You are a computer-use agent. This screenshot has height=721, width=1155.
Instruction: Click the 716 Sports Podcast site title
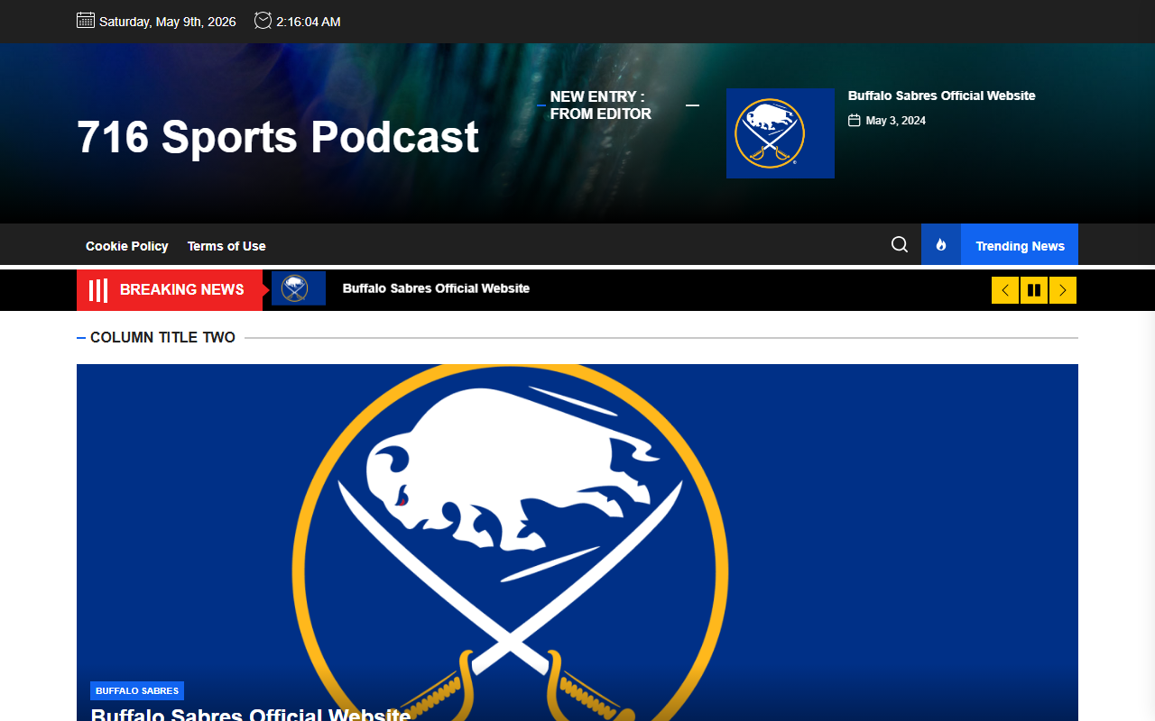tap(278, 137)
